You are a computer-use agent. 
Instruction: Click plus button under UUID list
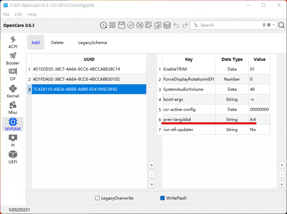tap(152, 165)
